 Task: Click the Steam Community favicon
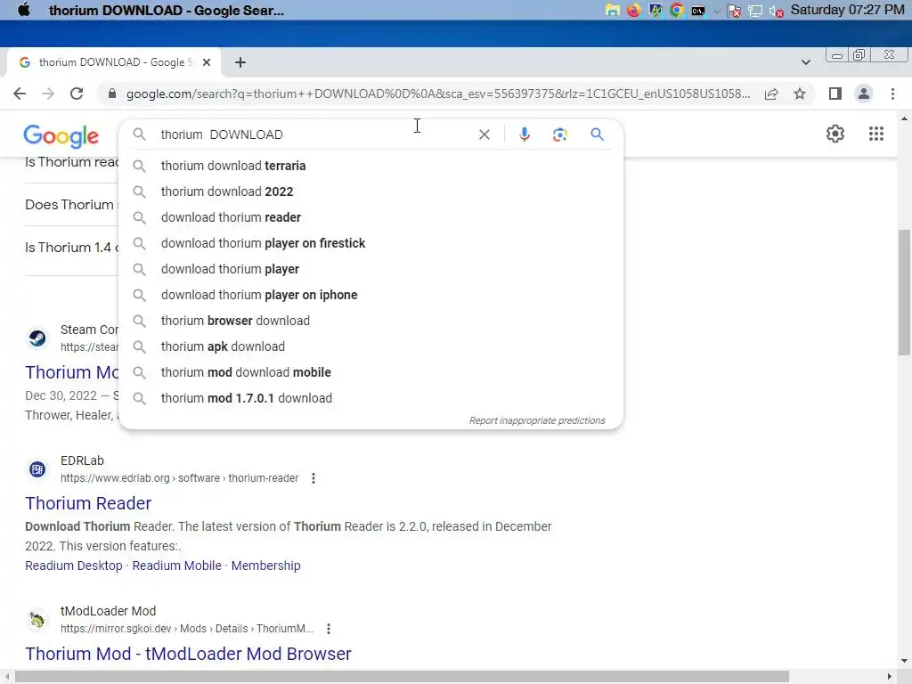coord(37,338)
